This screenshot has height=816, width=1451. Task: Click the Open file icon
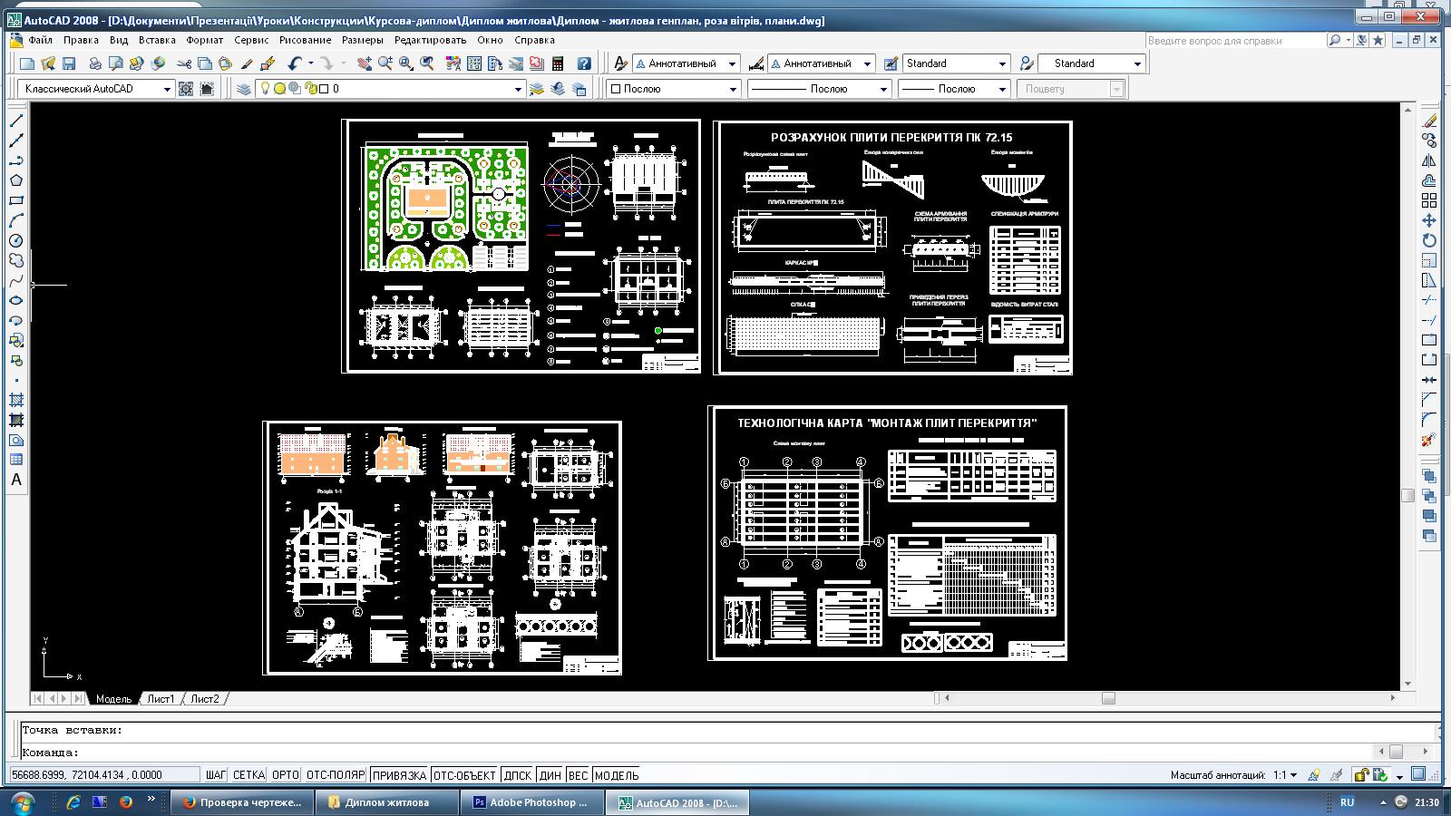[48, 63]
